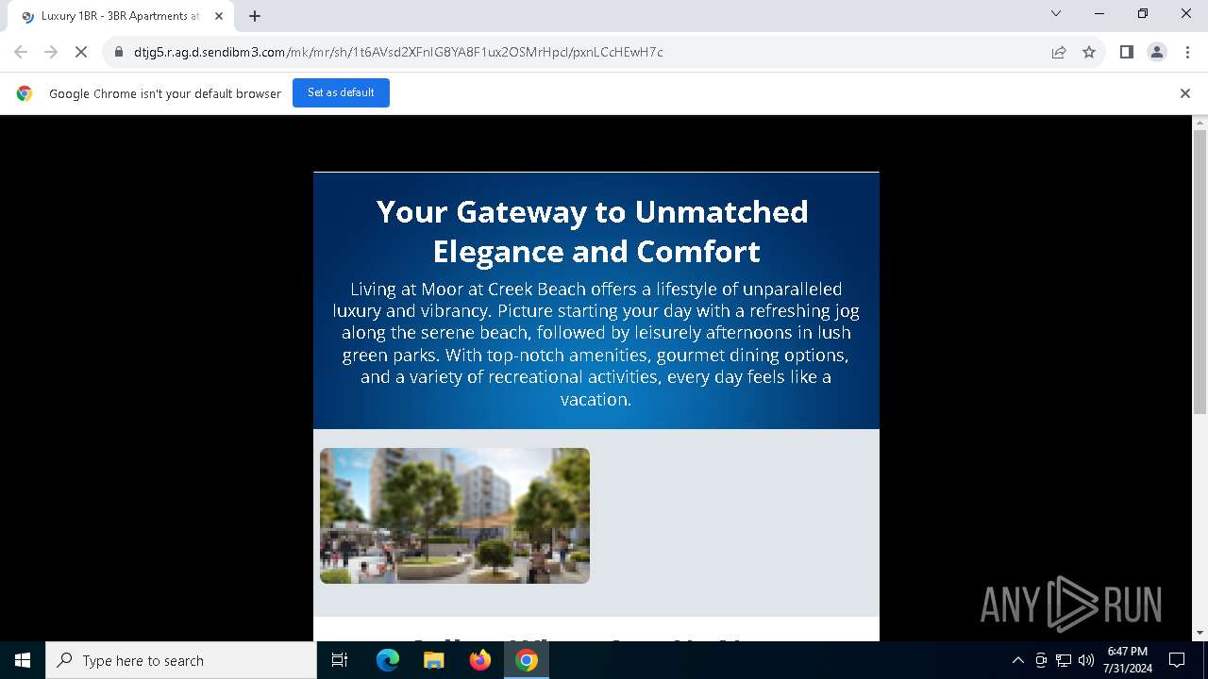Click the Your Gateway to Unmatched Elegance heading
The height and width of the screenshot is (679, 1208).
coord(593,231)
